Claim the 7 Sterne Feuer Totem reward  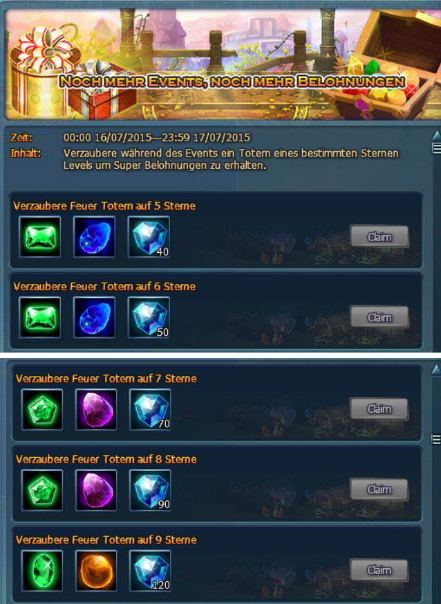pos(379,409)
